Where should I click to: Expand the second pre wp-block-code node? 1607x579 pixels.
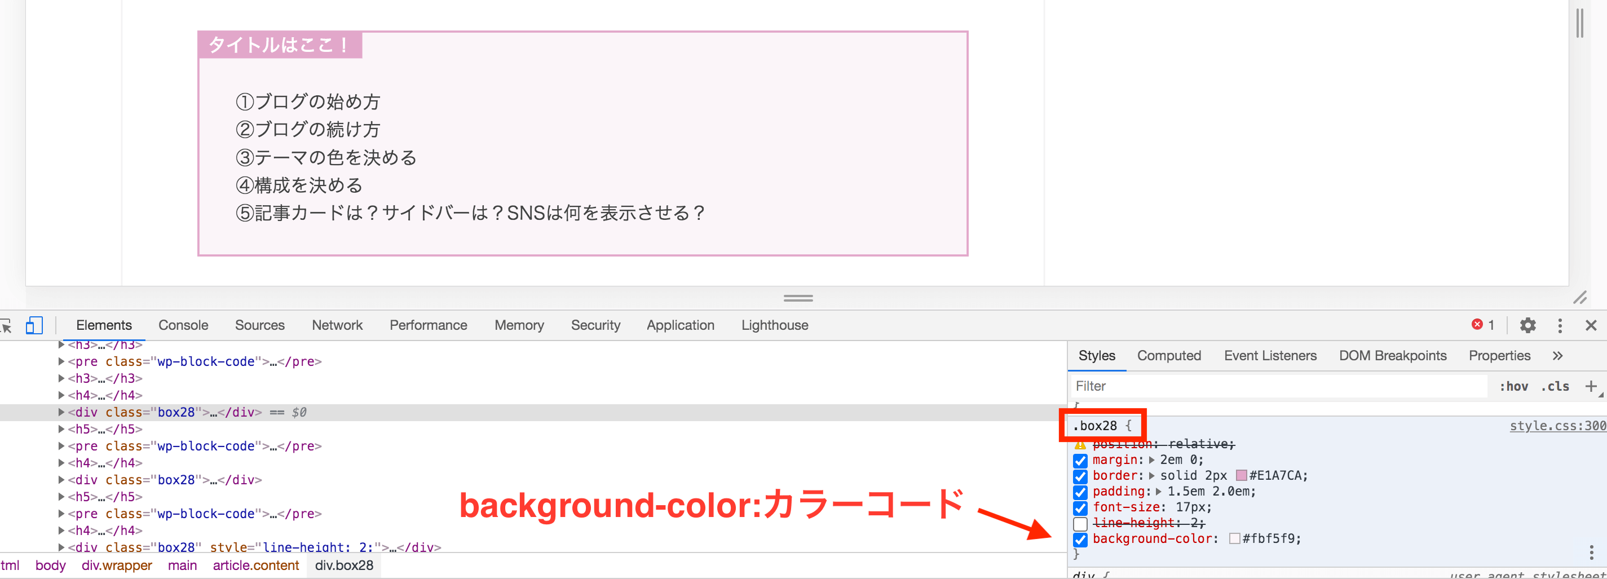61,445
